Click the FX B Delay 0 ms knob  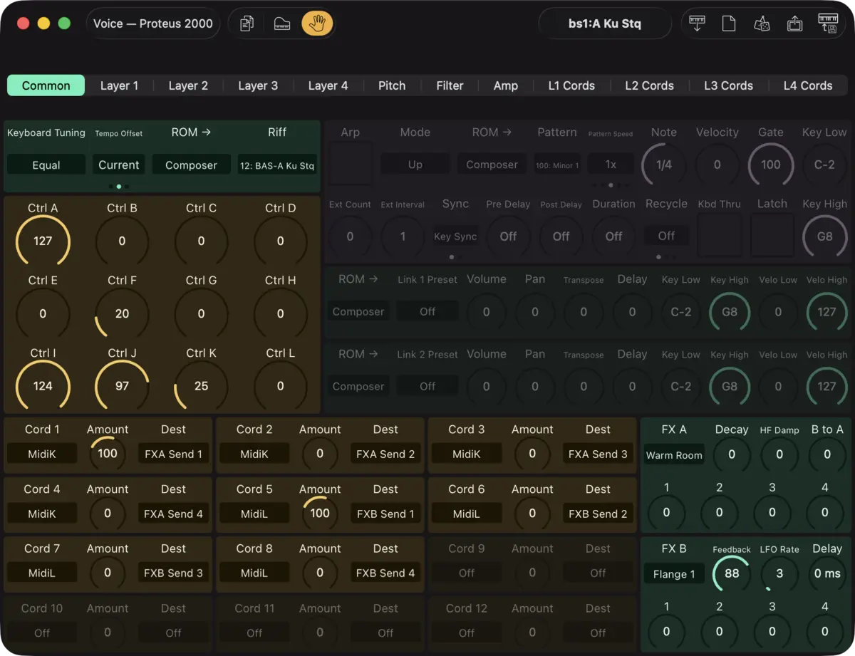point(827,573)
